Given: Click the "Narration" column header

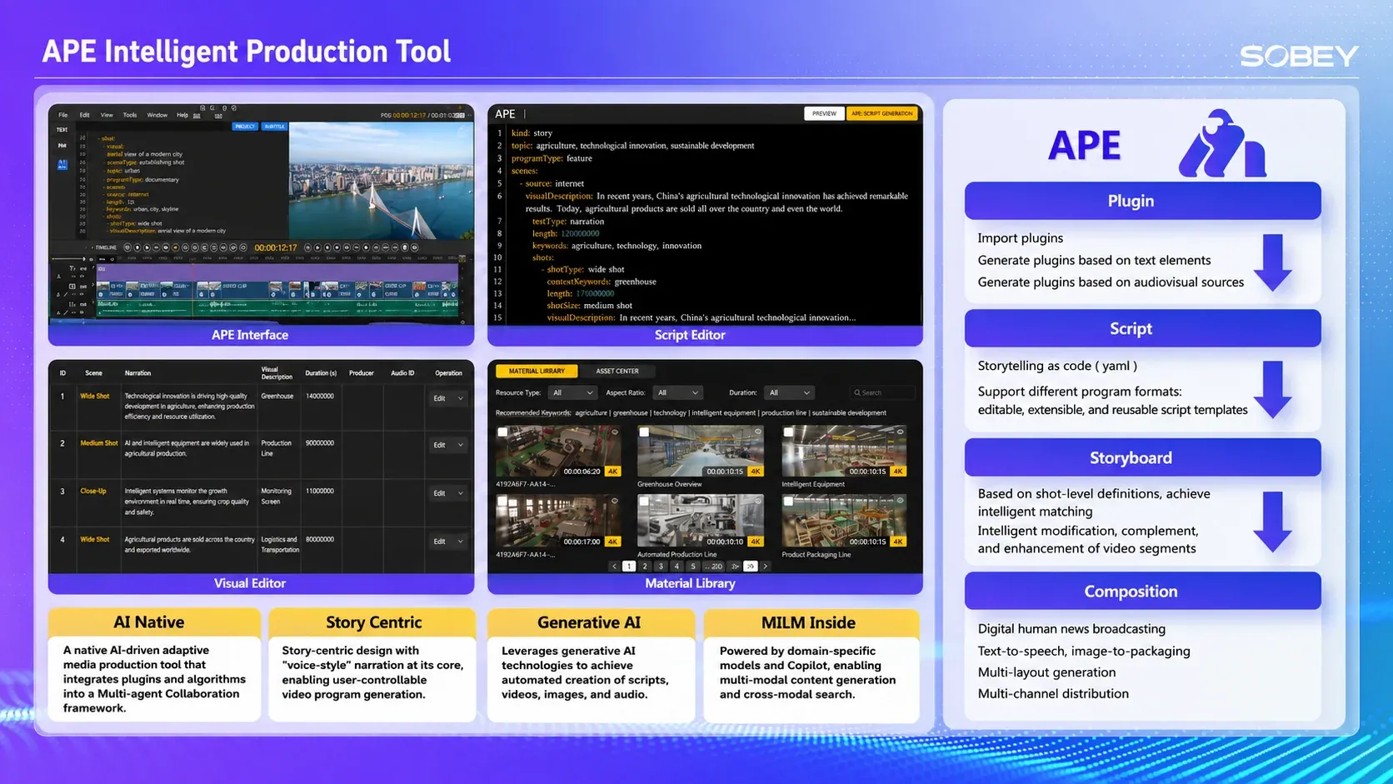Looking at the screenshot, I should tap(138, 373).
